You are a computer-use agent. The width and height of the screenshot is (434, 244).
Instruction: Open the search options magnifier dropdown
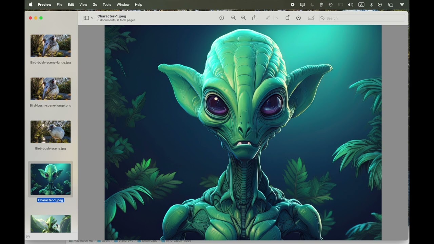pos(323,18)
